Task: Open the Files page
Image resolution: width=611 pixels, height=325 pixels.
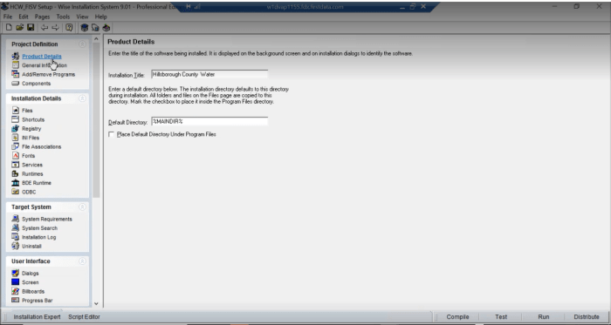Action: [27, 111]
